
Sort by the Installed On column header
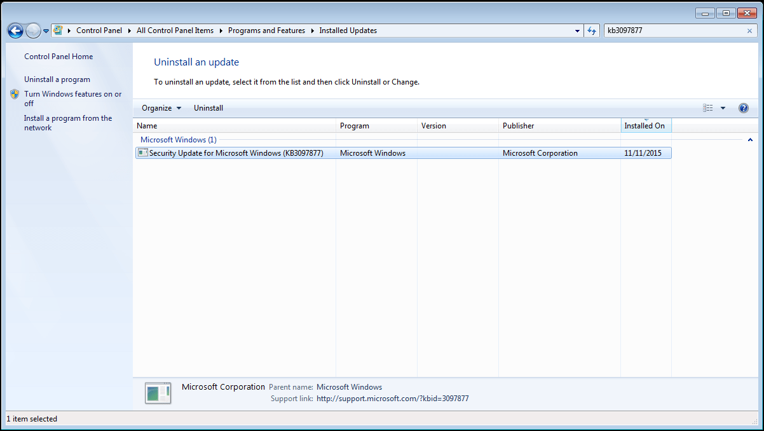coord(646,126)
